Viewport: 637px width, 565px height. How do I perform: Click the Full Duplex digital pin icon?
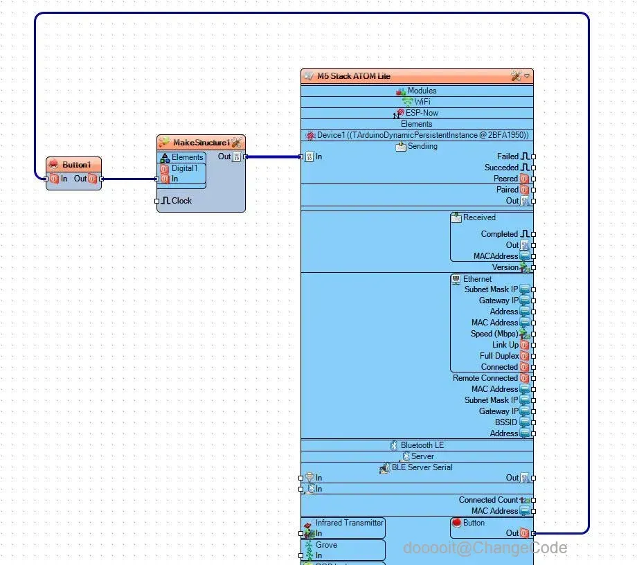pos(524,356)
